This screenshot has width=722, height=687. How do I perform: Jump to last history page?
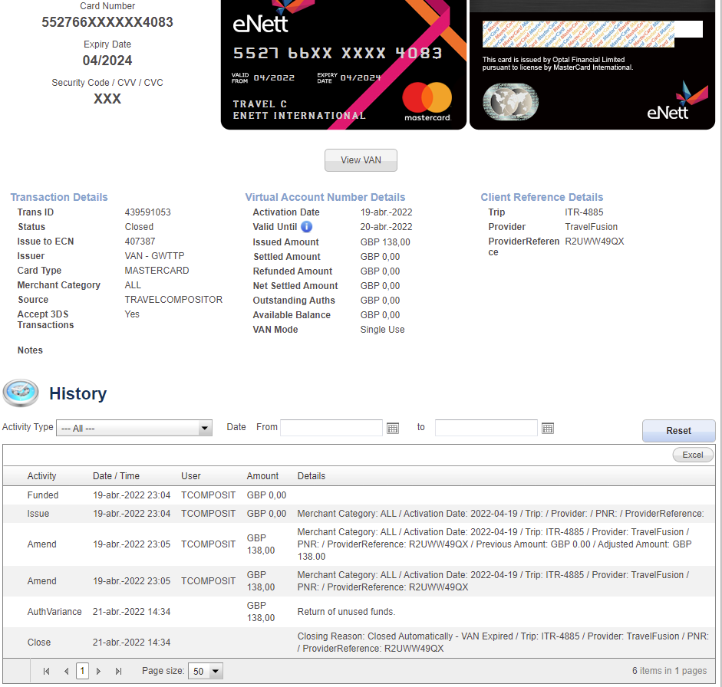click(x=118, y=671)
